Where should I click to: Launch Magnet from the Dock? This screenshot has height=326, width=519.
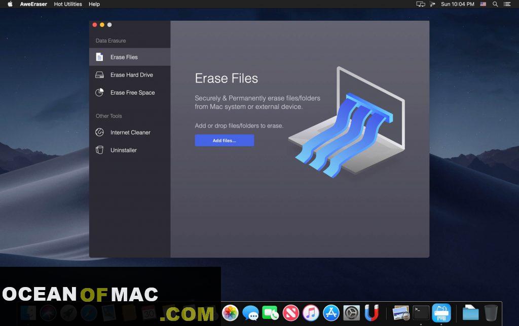coord(372,312)
